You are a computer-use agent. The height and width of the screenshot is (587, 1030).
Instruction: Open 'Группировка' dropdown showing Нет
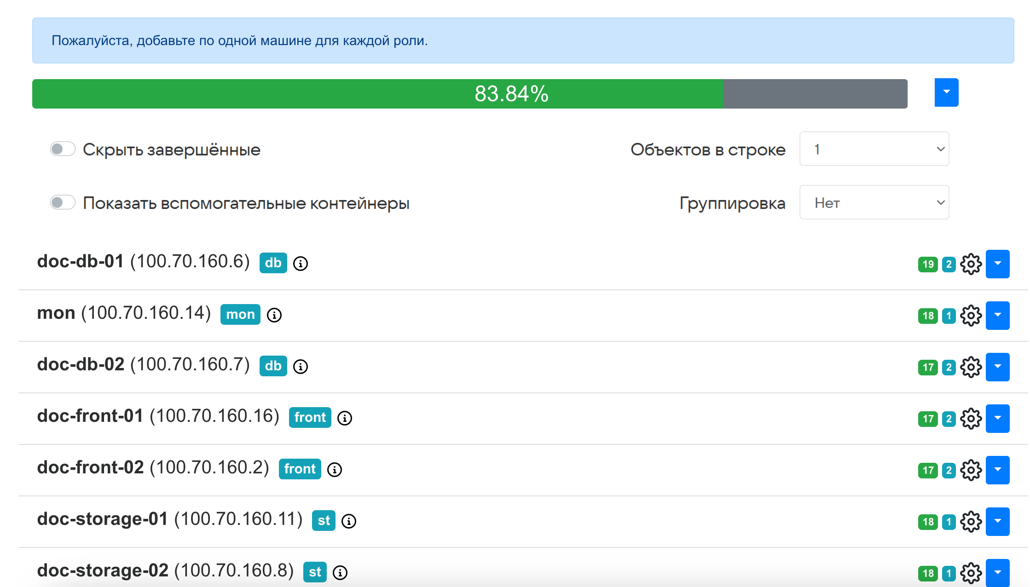pyautogui.click(x=874, y=202)
